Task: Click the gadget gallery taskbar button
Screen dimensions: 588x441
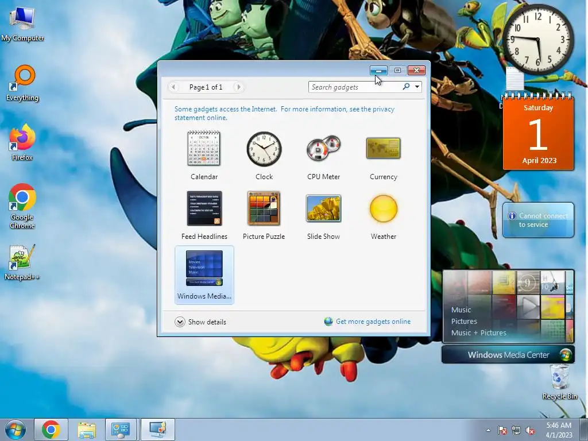Action: click(157, 430)
